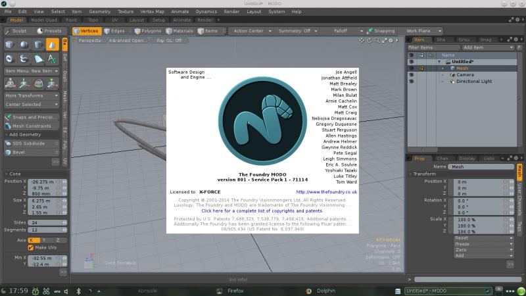526x296 pixels.
Task: Switch to the Paint layout tab
Action: pos(71,20)
